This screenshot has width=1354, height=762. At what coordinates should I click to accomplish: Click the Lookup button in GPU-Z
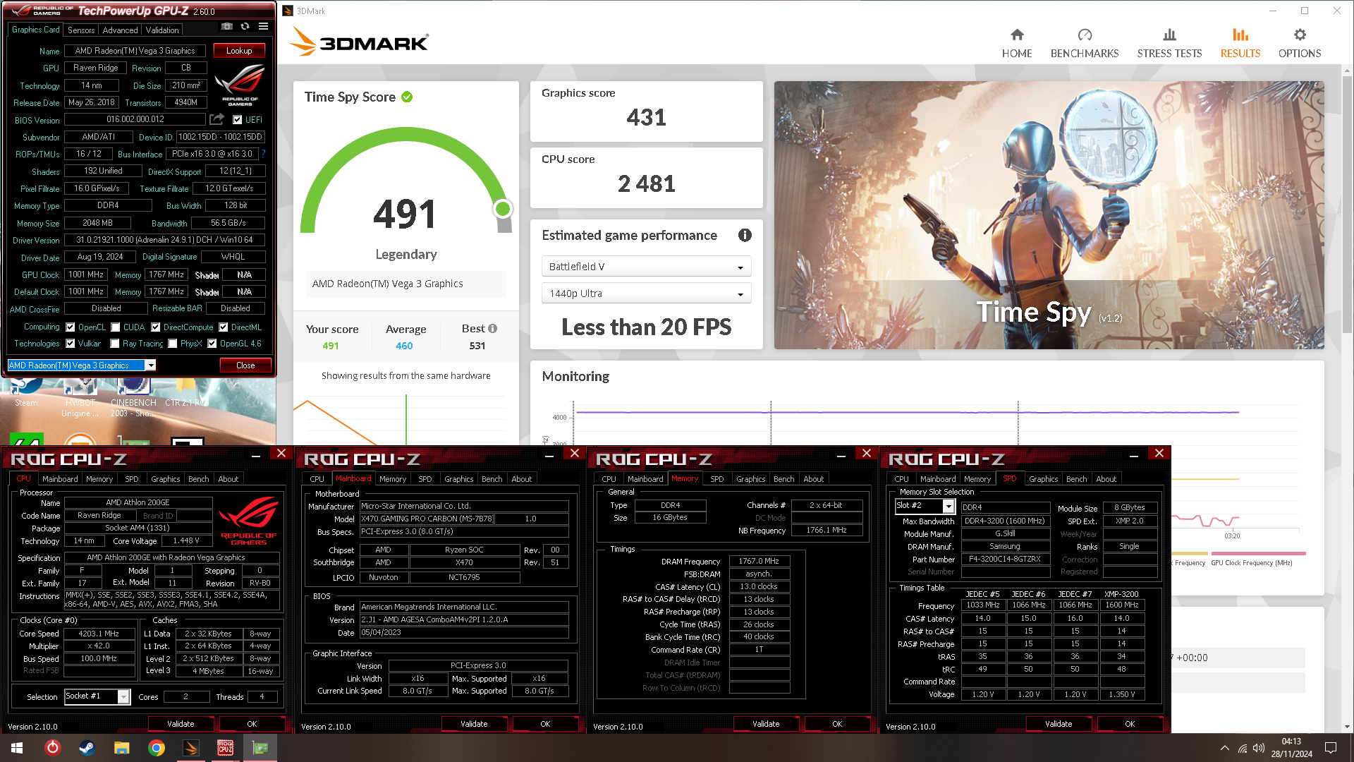pos(239,51)
